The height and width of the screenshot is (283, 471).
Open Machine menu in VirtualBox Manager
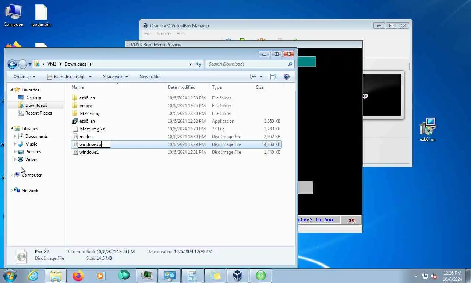163,34
